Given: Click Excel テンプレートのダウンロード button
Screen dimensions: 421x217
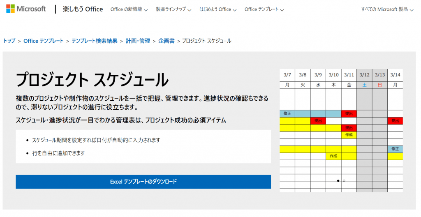Looking at the screenshot, I should coord(143,182).
